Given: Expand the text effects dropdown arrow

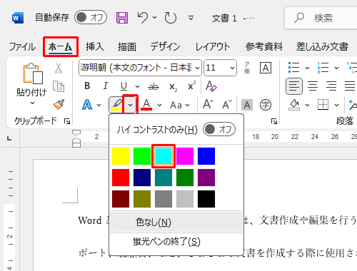Looking at the screenshot, I should [x=99, y=105].
